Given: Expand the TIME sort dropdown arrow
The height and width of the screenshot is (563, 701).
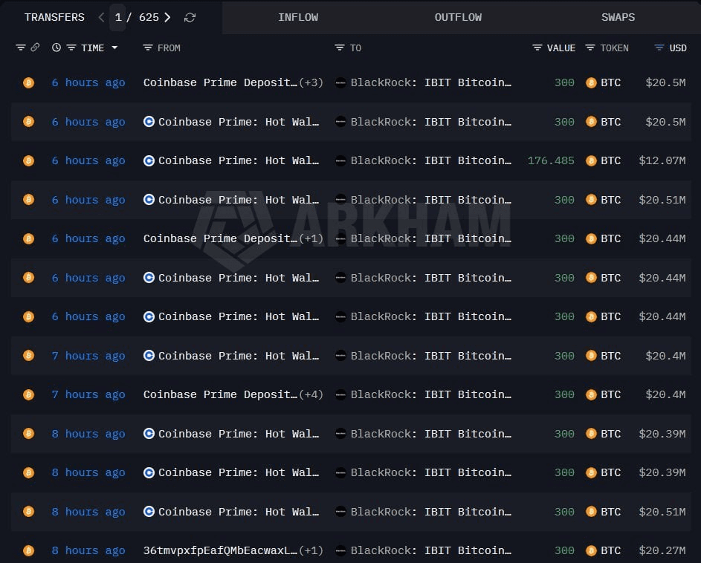Looking at the screenshot, I should [114, 48].
